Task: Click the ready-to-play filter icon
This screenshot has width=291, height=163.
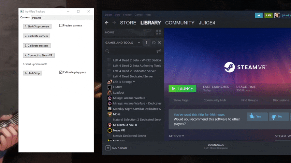Action: pos(160,42)
